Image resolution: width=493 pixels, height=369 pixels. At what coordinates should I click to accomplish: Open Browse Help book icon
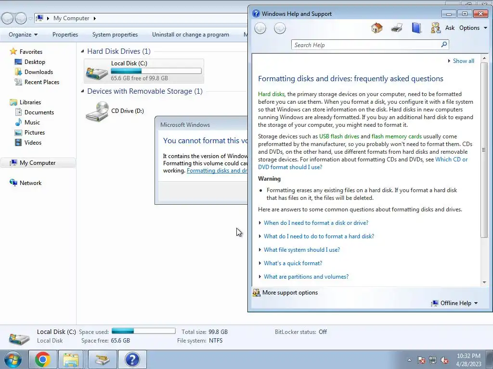(x=416, y=28)
